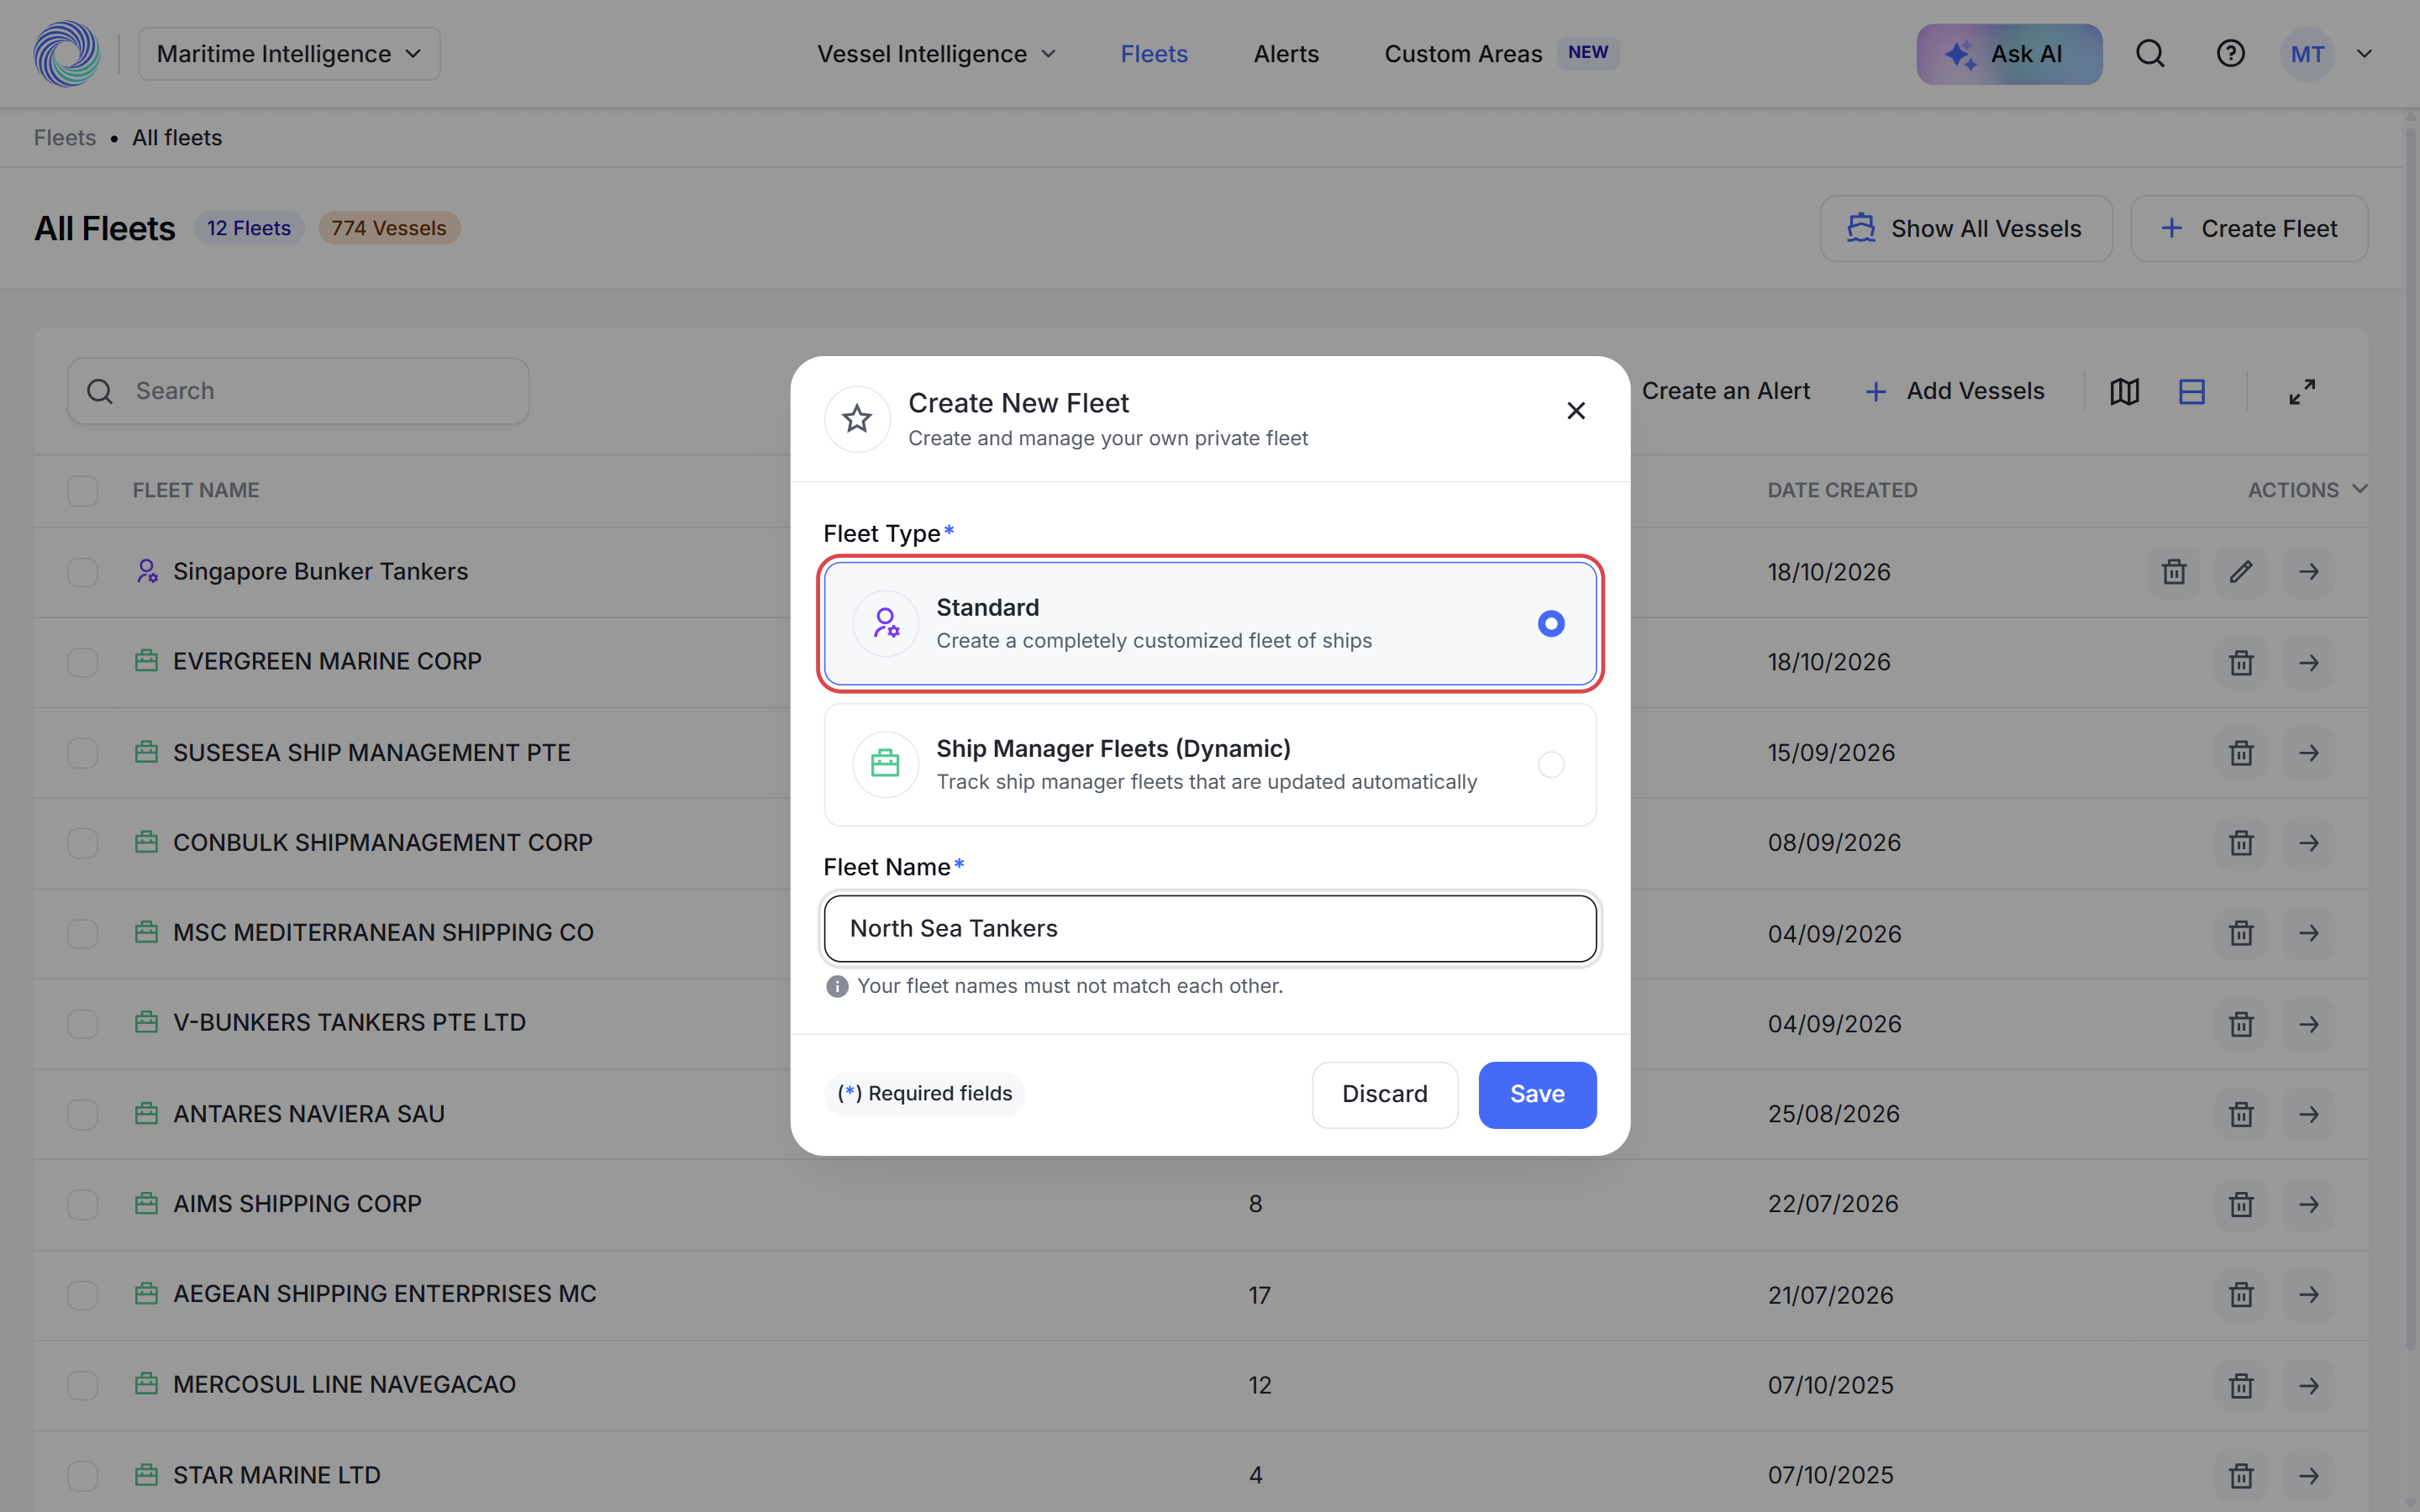Click Show All Vessels button
Image resolution: width=2420 pixels, height=1512 pixels.
[1966, 229]
